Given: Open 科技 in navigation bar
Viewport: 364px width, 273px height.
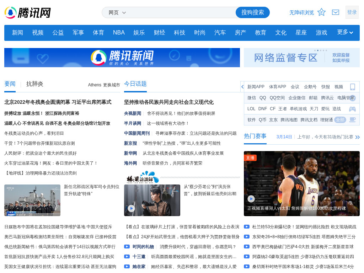Looking at the screenshot, I should click(180, 32).
